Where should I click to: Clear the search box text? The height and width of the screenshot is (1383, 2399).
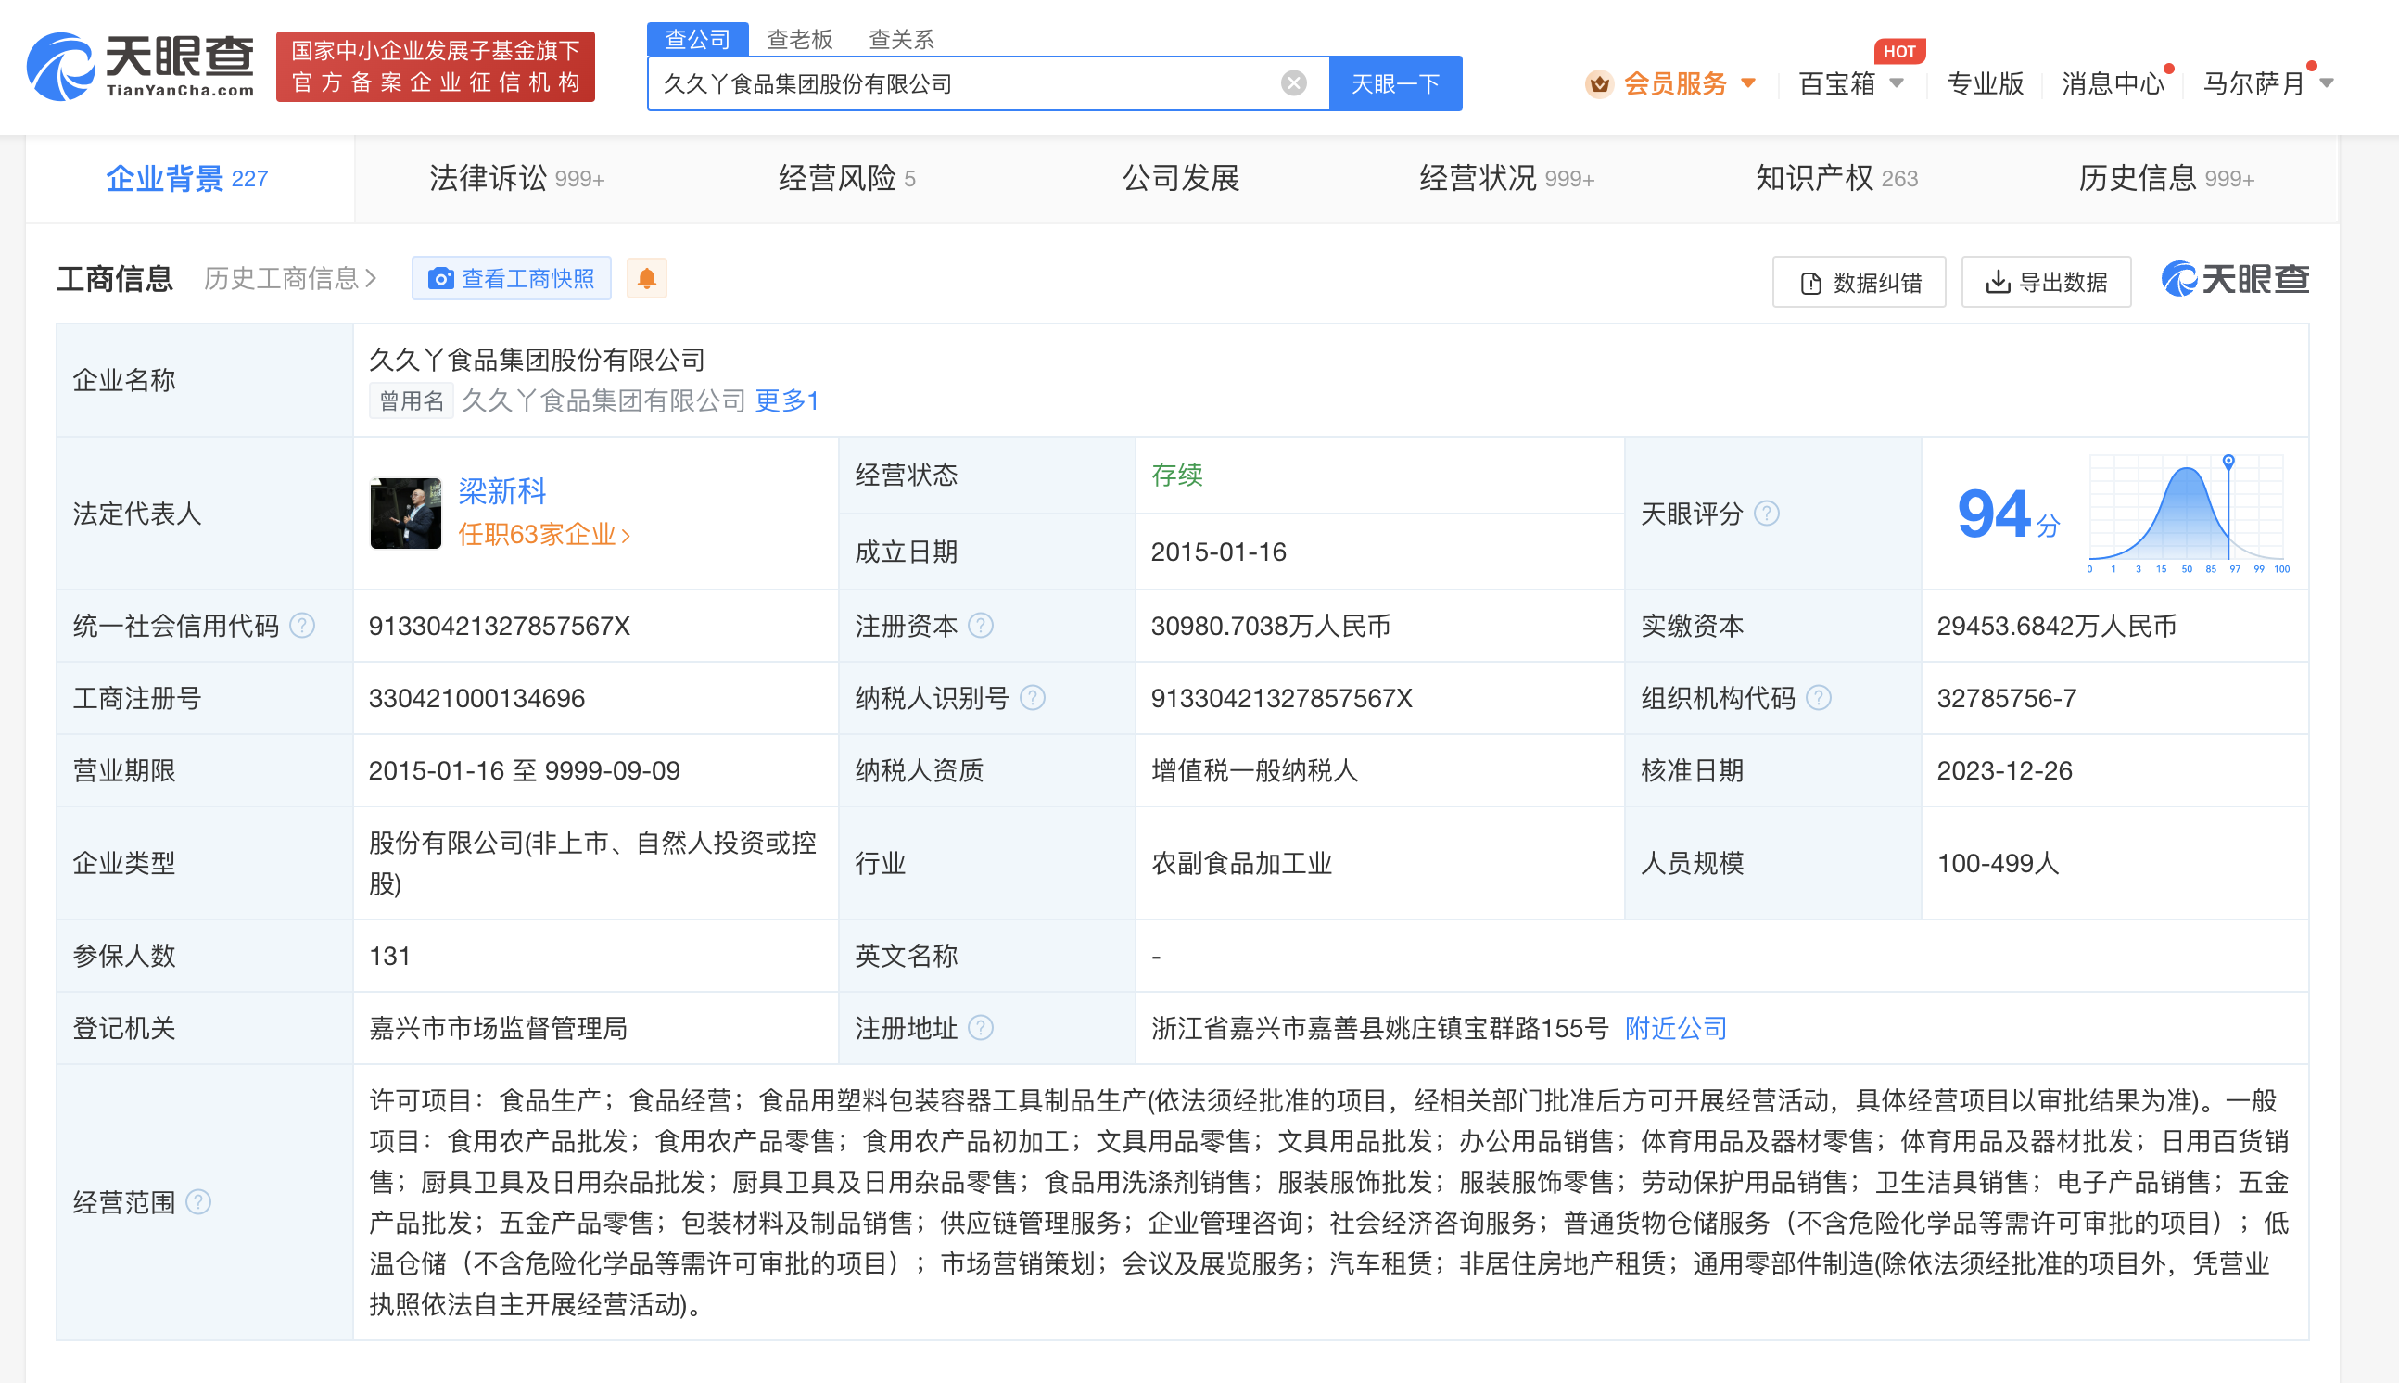(x=1292, y=83)
